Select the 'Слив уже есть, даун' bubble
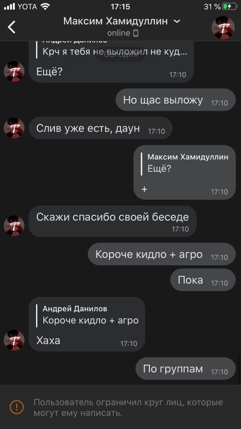Image resolution: width=241 pixels, height=429 pixels. click(x=100, y=128)
